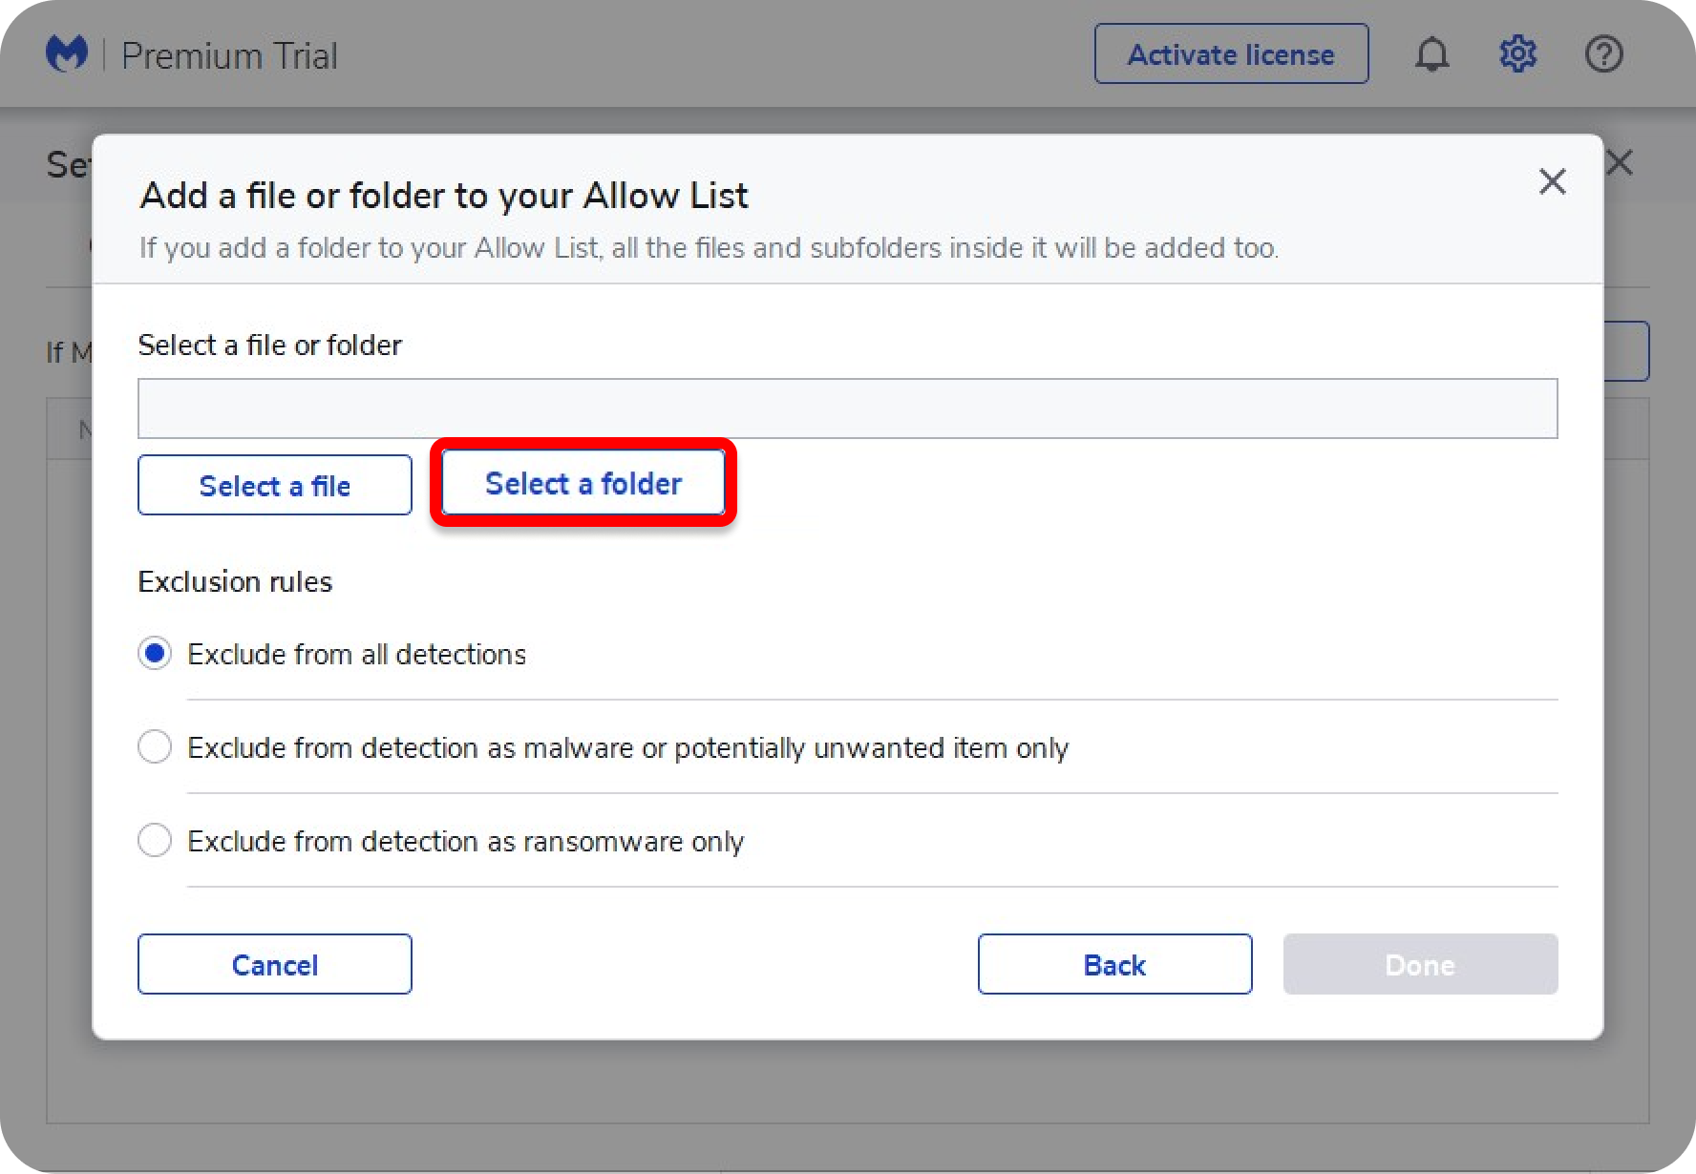Choose malware or potentially unwanted item exclusion
The height and width of the screenshot is (1174, 1696).
(155, 746)
